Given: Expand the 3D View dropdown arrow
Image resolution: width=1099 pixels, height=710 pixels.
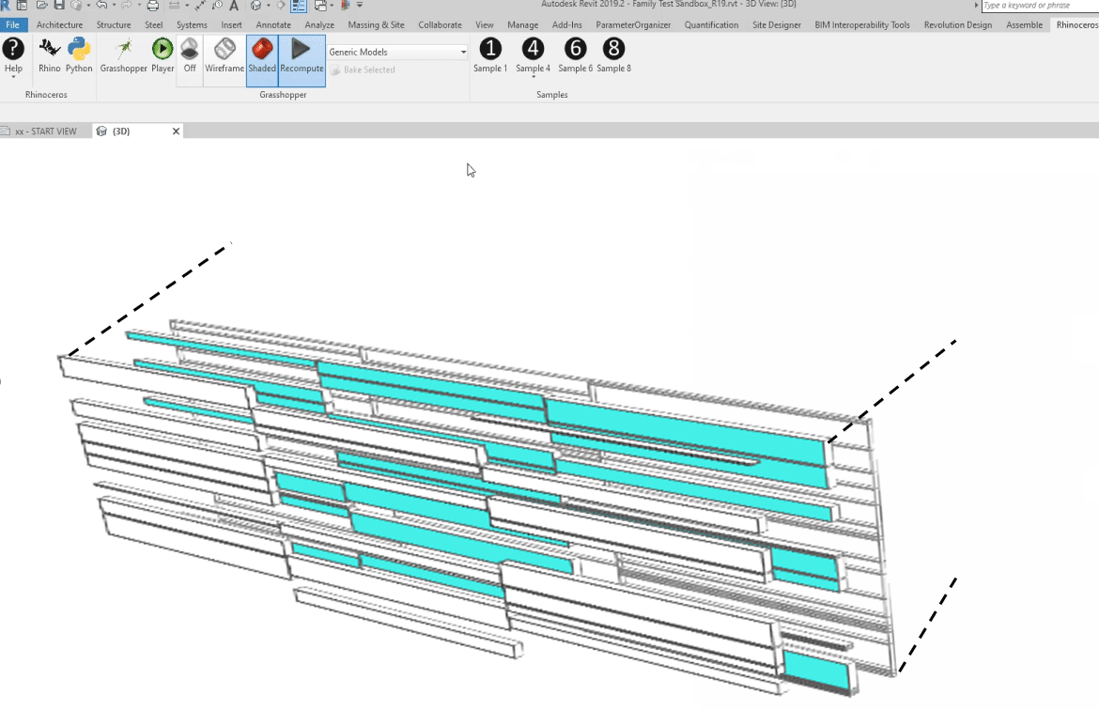Looking at the screenshot, I should 269,6.
